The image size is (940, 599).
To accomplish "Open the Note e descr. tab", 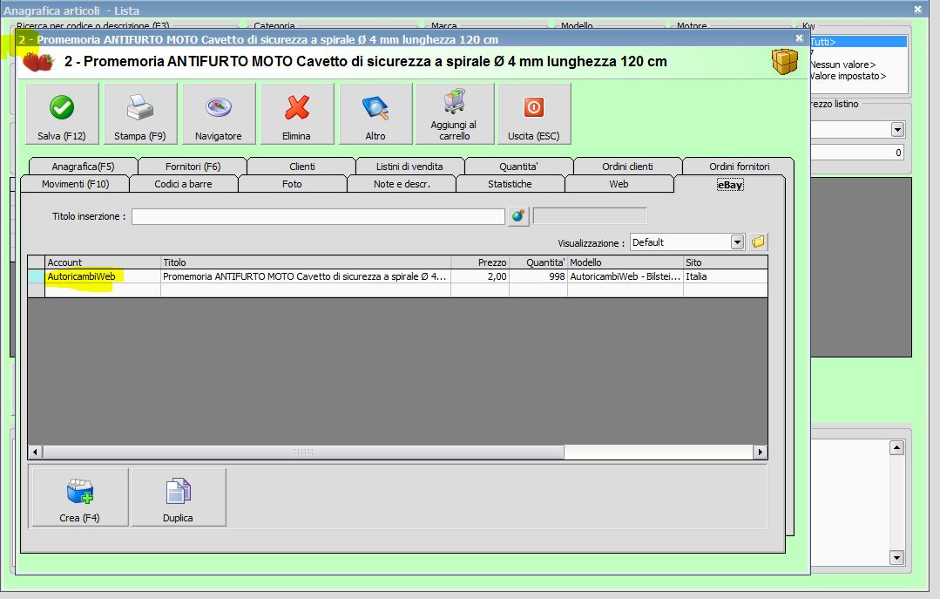I will [x=402, y=184].
